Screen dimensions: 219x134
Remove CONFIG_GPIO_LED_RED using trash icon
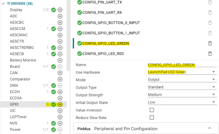(x=210, y=54)
